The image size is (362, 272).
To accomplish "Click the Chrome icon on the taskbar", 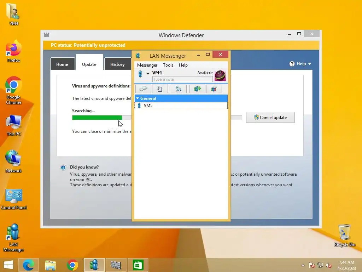I will coord(72,265).
